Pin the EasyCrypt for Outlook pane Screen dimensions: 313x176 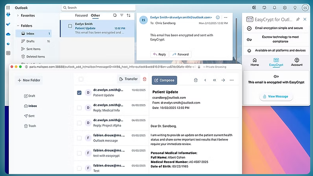298,19
